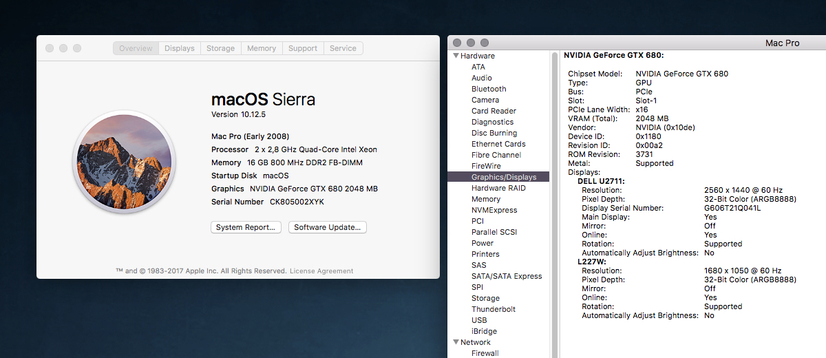
Task: Click the macOS Sierra mountain icon
Action: click(124, 162)
